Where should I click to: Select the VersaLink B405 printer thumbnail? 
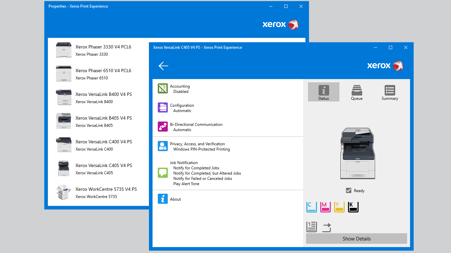64,121
